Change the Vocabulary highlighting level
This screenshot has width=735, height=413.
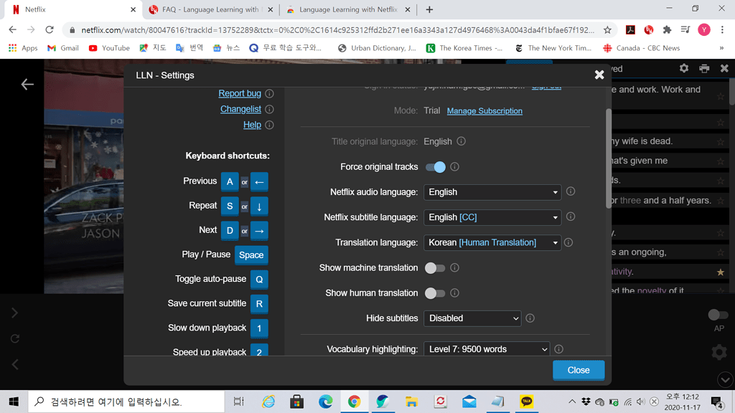486,349
